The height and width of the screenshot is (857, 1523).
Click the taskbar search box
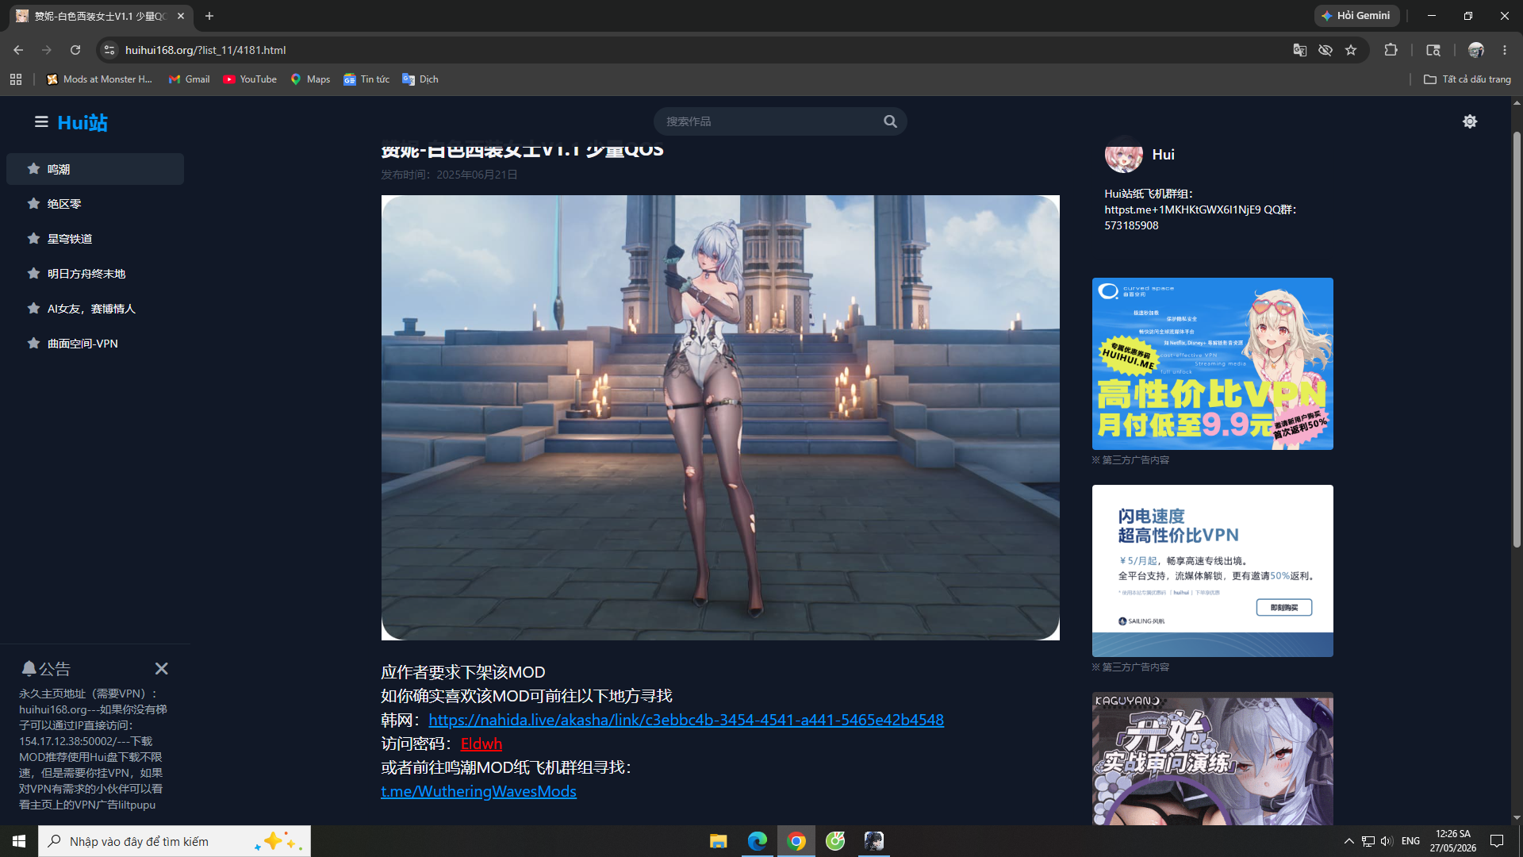coord(175,841)
